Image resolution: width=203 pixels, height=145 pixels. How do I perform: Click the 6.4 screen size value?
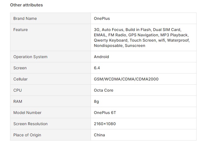97,68
